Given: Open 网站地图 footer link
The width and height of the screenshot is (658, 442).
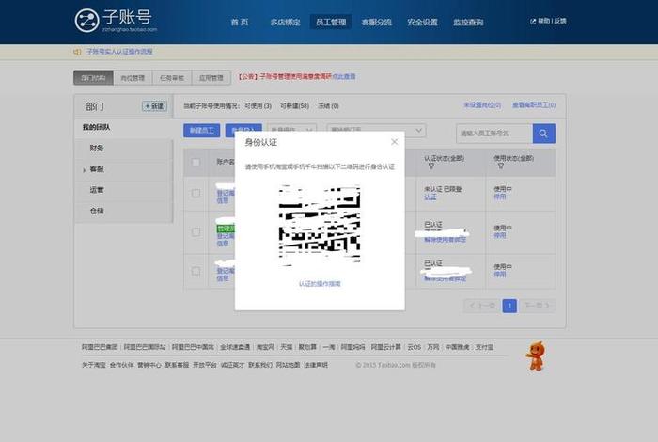Looking at the screenshot, I should 288,365.
